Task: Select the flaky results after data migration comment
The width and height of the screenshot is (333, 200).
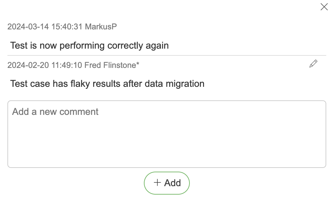Action: (x=107, y=83)
